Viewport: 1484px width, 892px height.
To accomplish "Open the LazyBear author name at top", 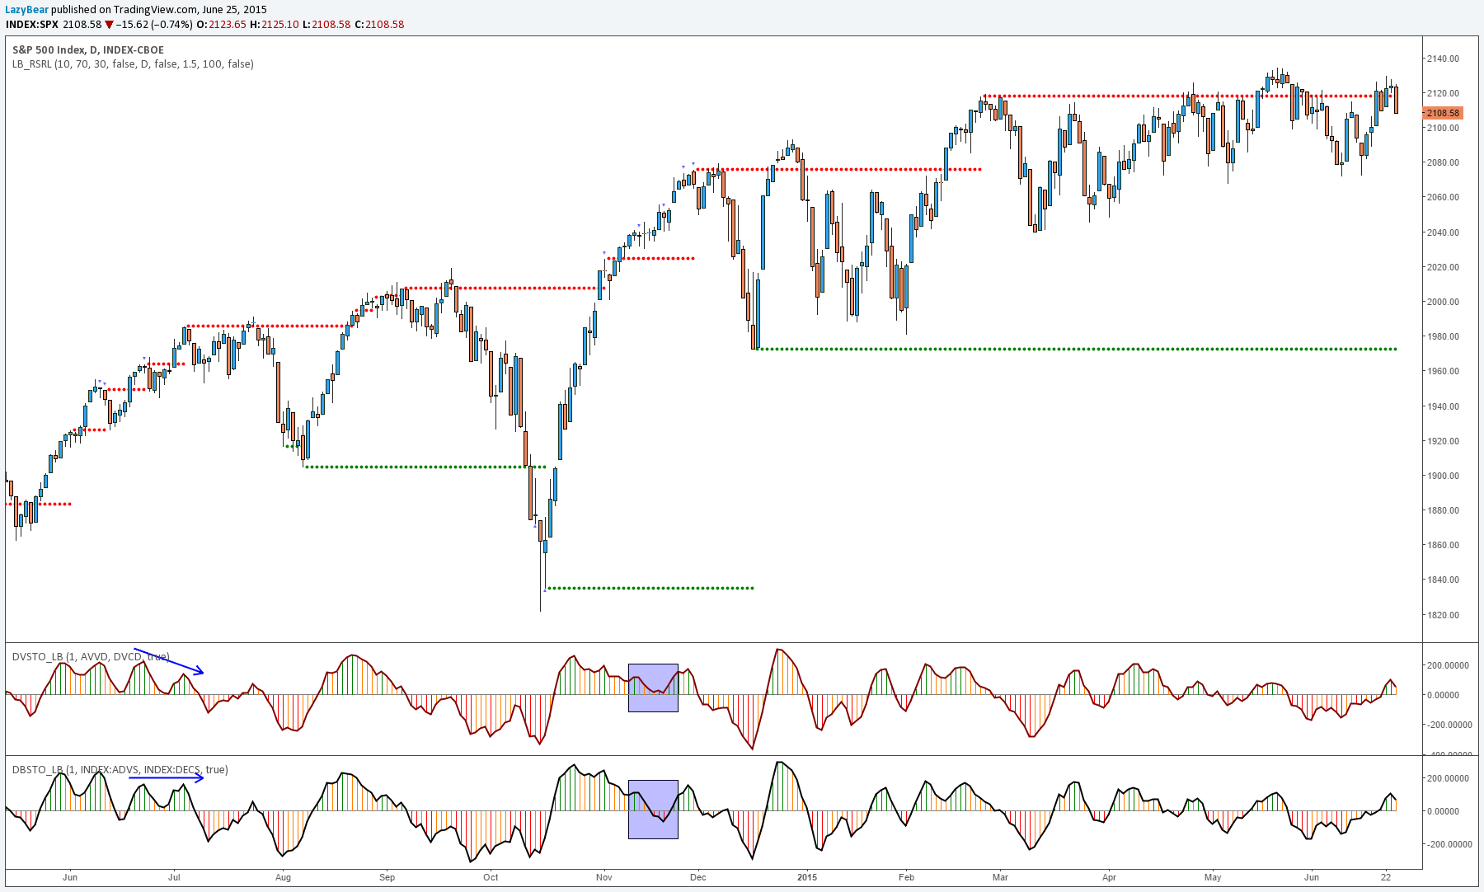I will 27,10.
